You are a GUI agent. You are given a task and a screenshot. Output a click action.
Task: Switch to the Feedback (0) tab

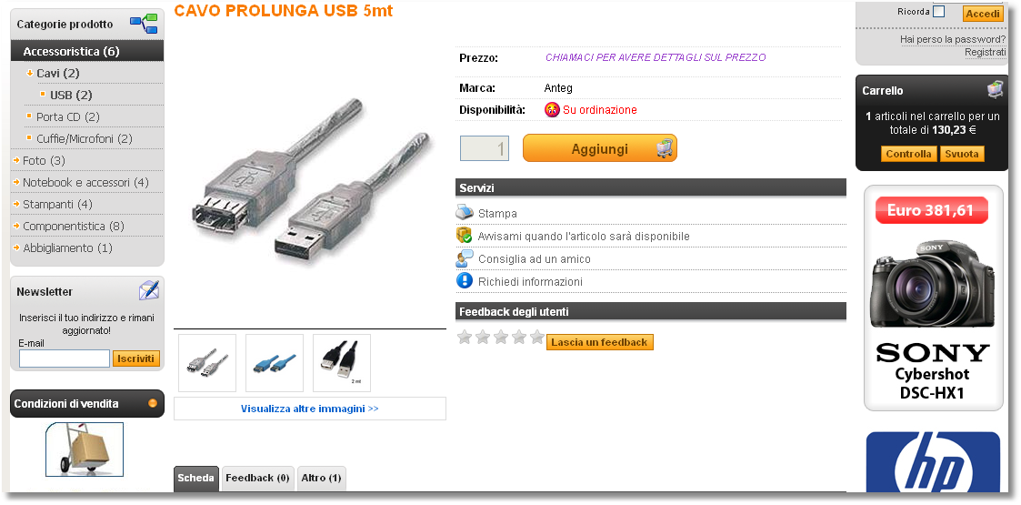(258, 479)
